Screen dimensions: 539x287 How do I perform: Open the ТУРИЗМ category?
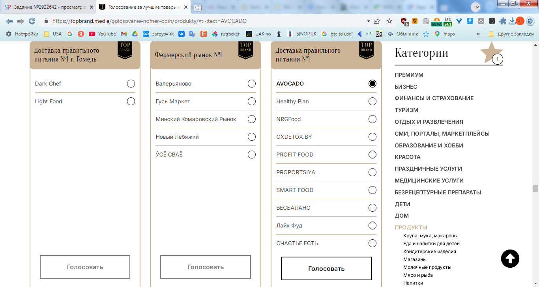click(x=406, y=110)
